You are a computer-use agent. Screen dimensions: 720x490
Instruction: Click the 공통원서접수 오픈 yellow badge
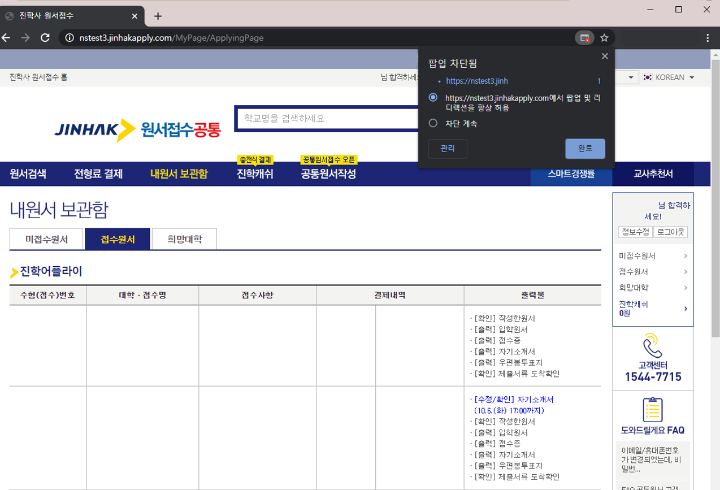[x=329, y=159]
